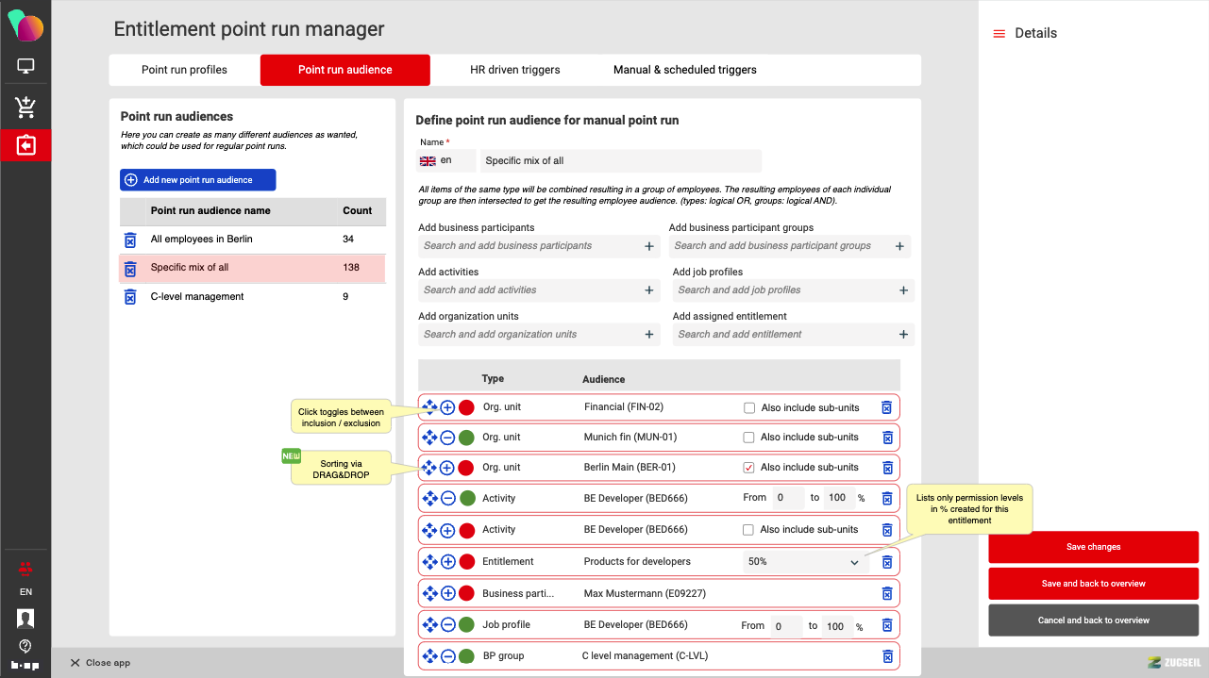Image resolution: width=1209 pixels, height=678 pixels.
Task: Open the monitor icon in left sidebar
Action: [x=25, y=67]
